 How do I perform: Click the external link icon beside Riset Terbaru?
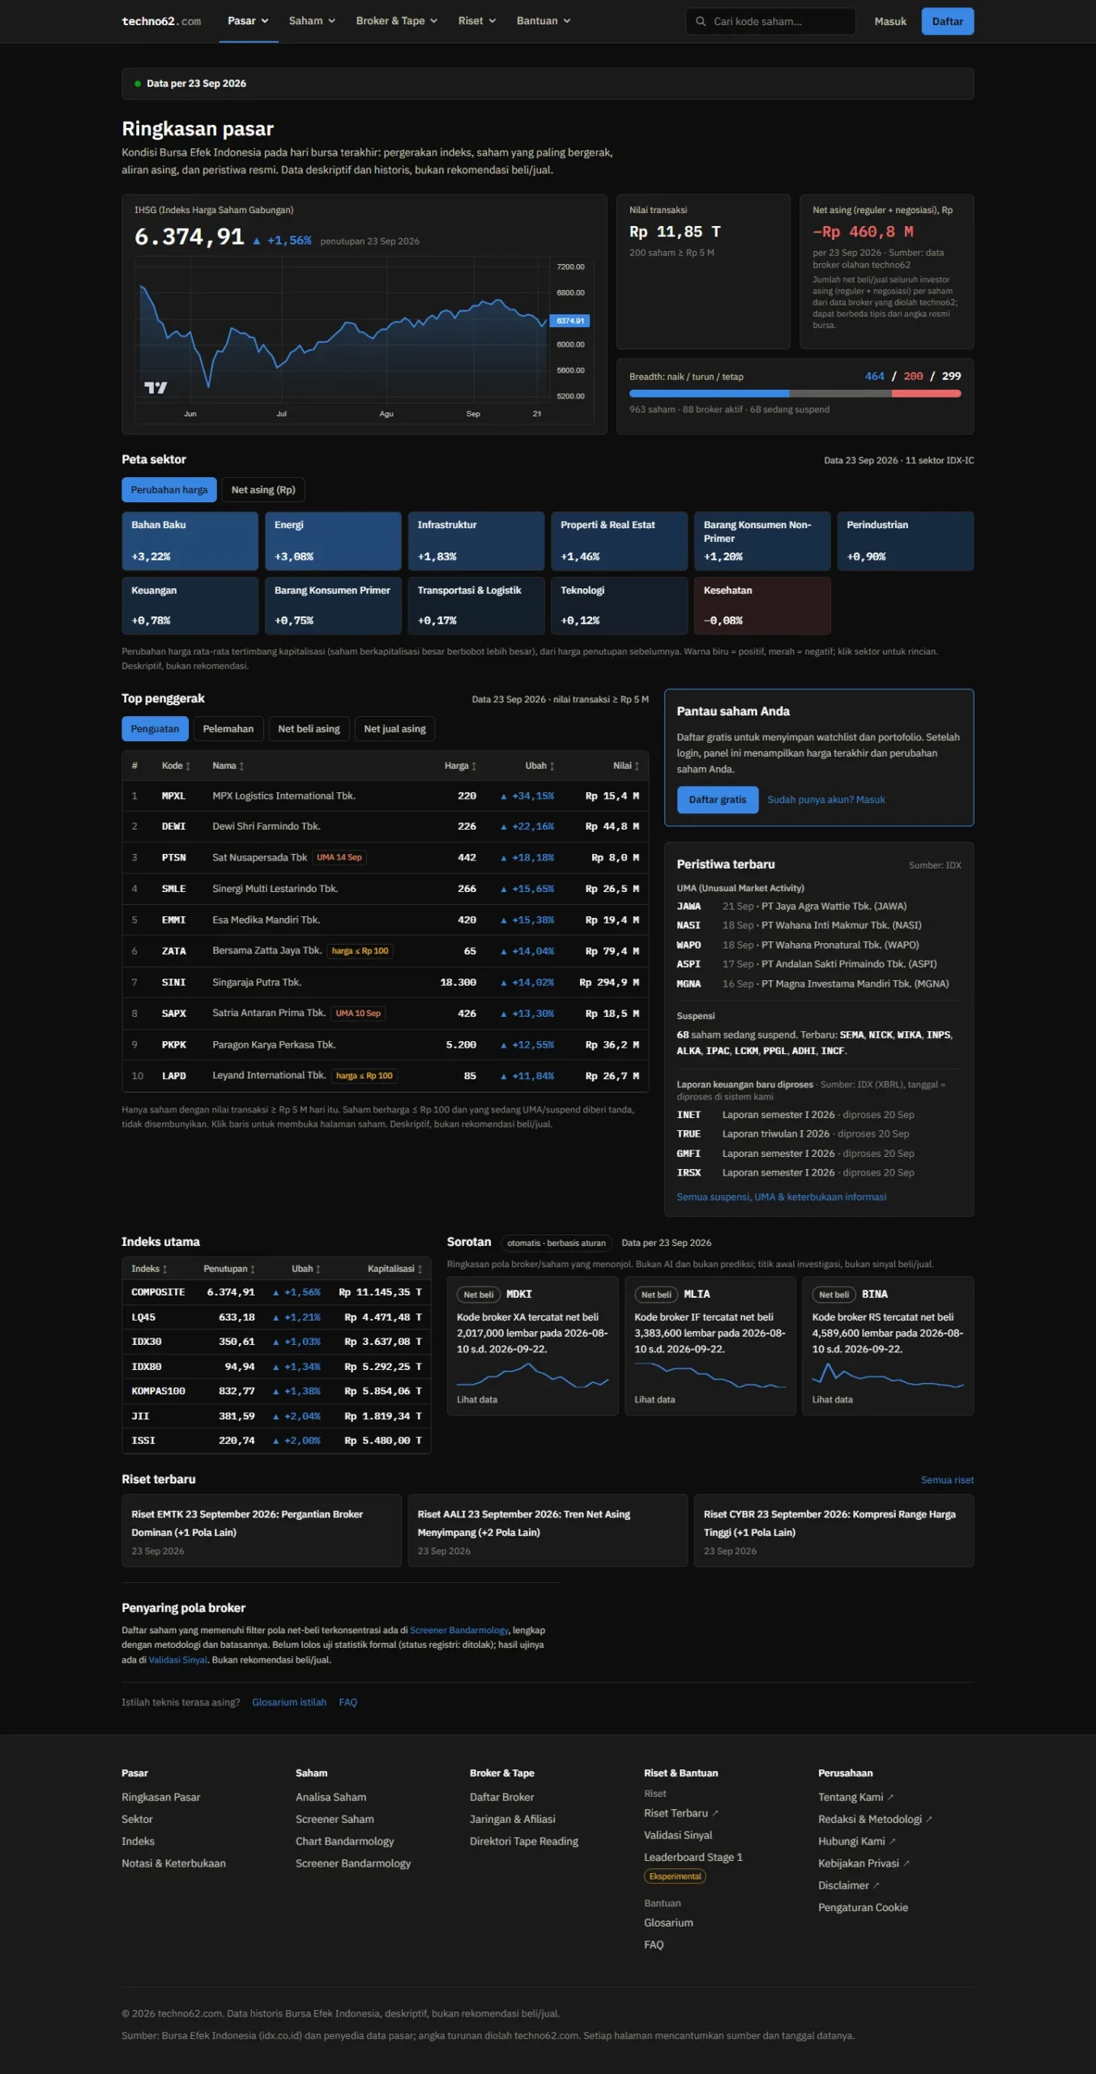715,1813
